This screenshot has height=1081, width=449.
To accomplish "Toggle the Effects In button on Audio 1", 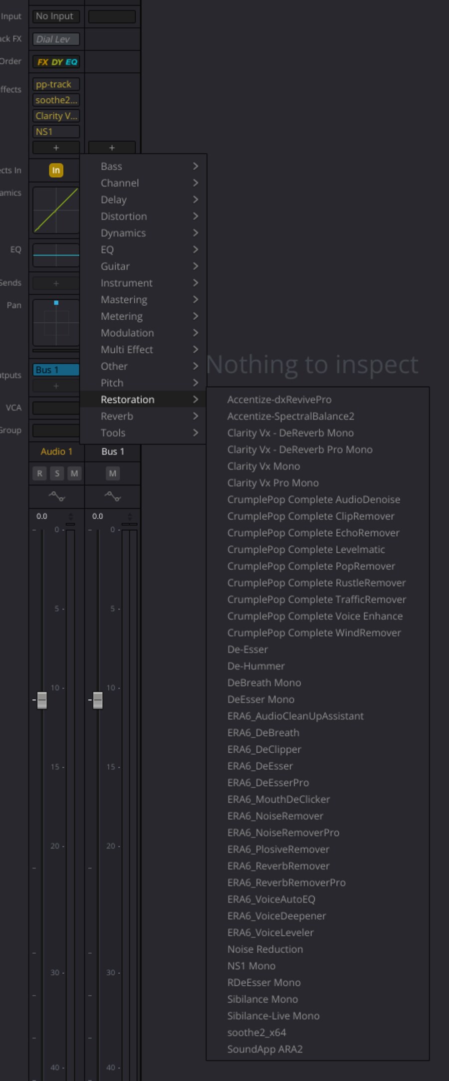I will tap(56, 170).
